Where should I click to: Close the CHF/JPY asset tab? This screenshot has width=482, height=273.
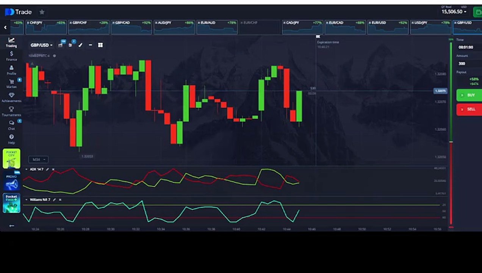28,23
